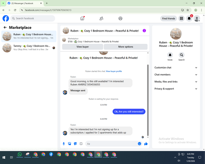Open the purple conversation information icon

coord(144,31)
